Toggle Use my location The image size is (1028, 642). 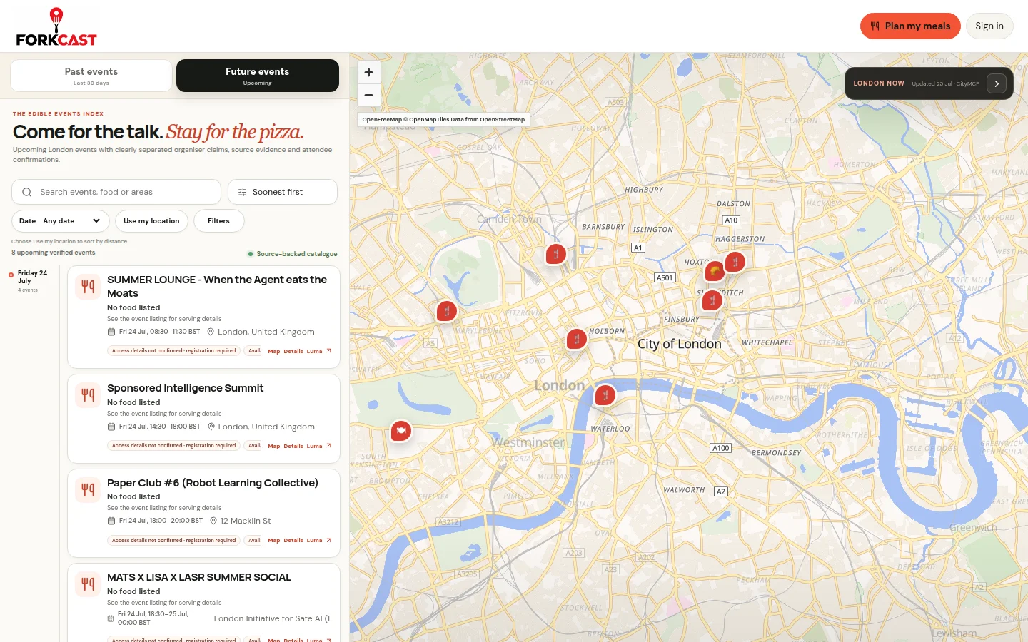click(x=151, y=221)
